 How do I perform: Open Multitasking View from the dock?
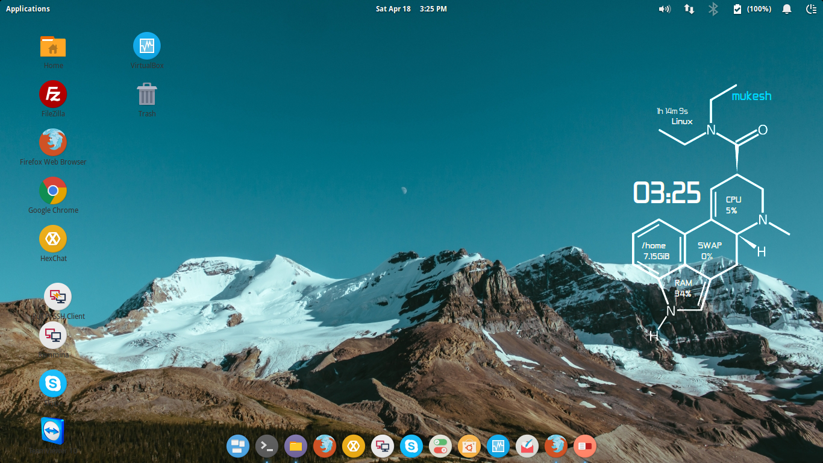[238, 446]
